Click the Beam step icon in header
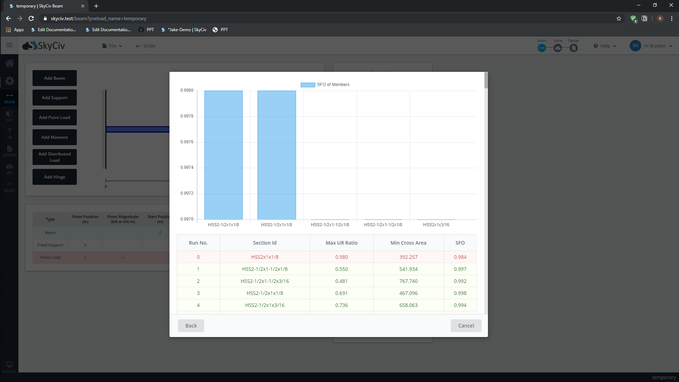The image size is (679, 382). pos(542,48)
